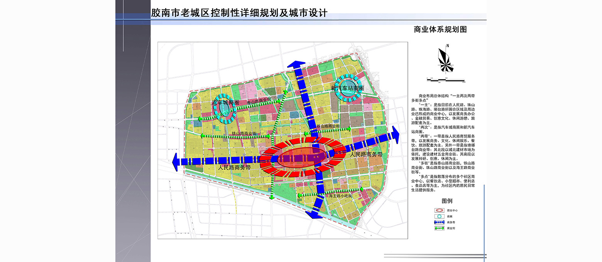Click the green arrow 商业街 legend symbol
The width and height of the screenshot is (602, 262).
440,228
